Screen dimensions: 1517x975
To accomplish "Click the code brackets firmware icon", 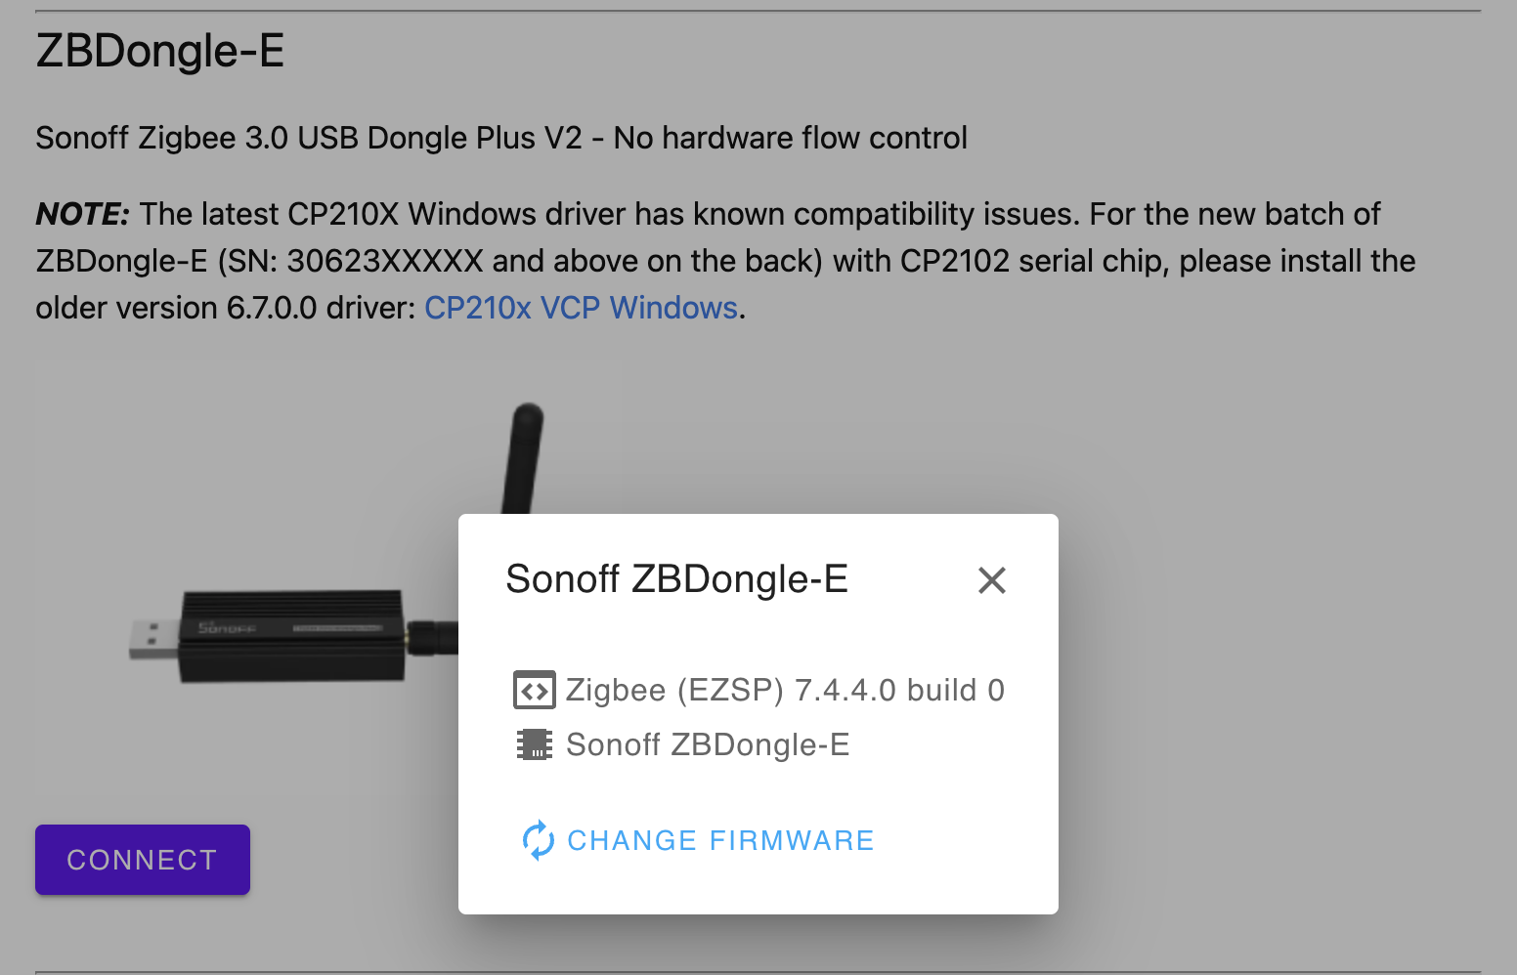I will [536, 690].
